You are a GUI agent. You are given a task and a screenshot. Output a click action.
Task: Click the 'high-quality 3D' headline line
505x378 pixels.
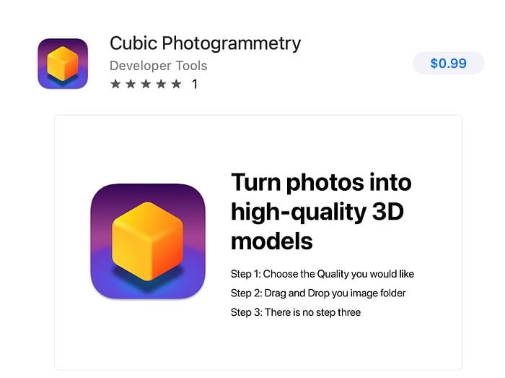317,212
